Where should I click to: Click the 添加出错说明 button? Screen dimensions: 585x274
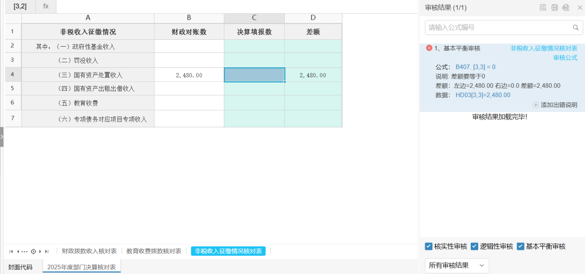(555, 105)
